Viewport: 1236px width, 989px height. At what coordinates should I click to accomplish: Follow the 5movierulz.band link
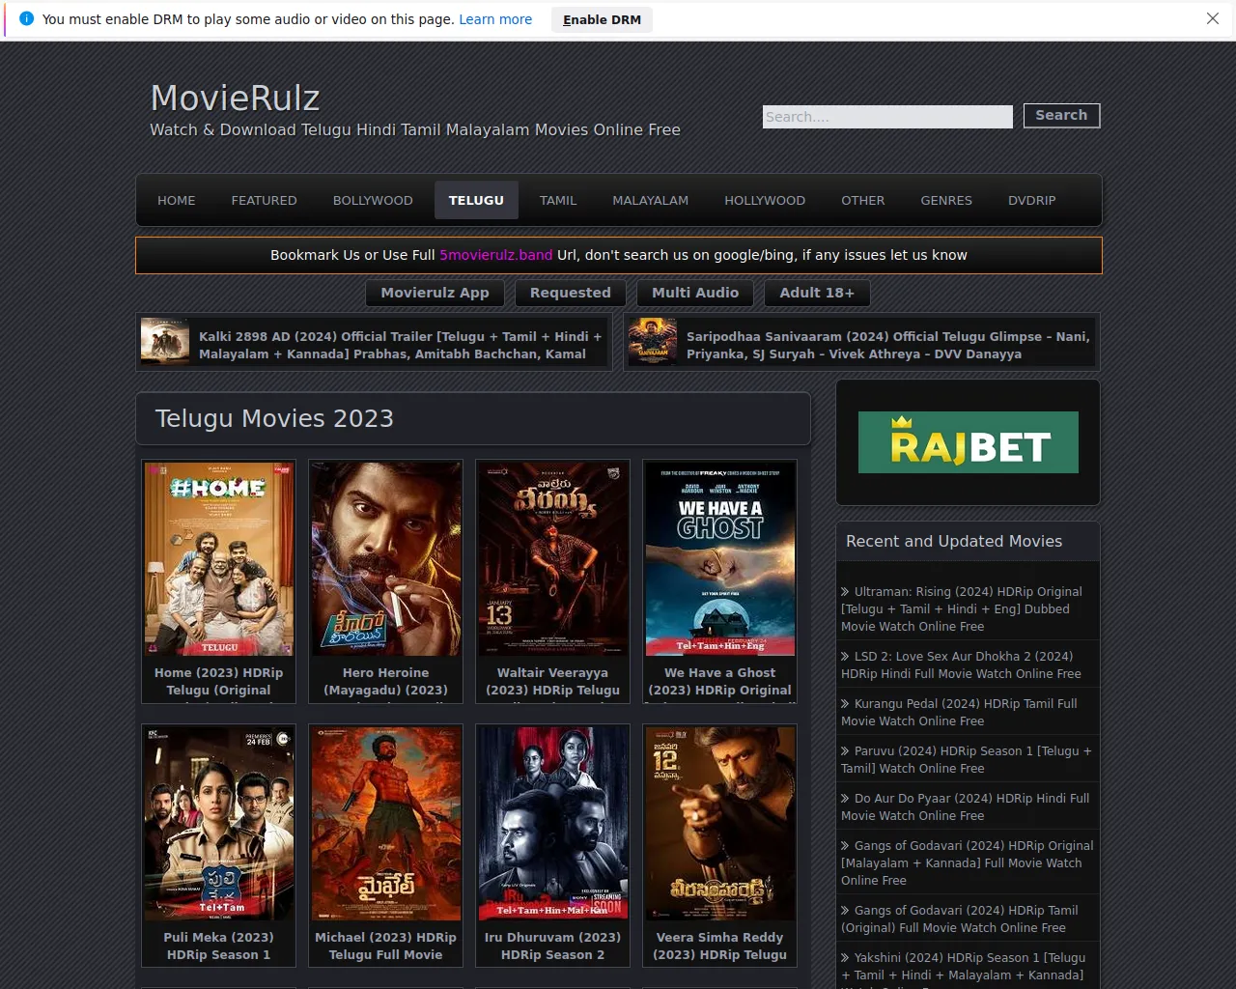pyautogui.click(x=496, y=255)
